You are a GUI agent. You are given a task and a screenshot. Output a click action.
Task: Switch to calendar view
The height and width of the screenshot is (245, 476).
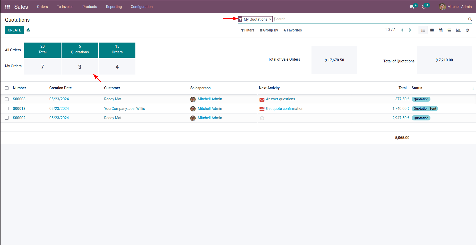(x=441, y=30)
